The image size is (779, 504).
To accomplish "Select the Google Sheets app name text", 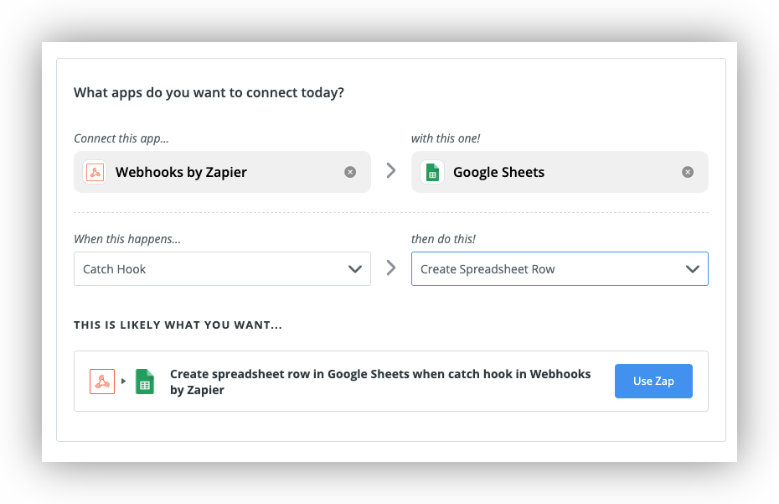I will pyautogui.click(x=498, y=173).
